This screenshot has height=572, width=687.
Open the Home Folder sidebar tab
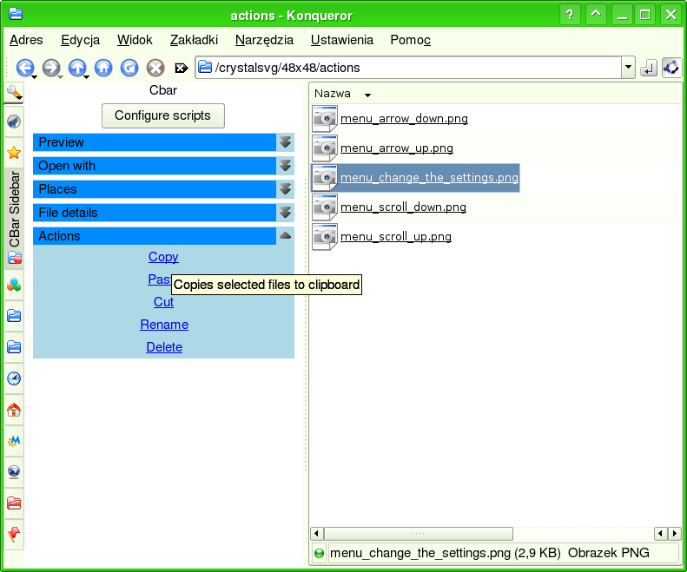(14, 410)
